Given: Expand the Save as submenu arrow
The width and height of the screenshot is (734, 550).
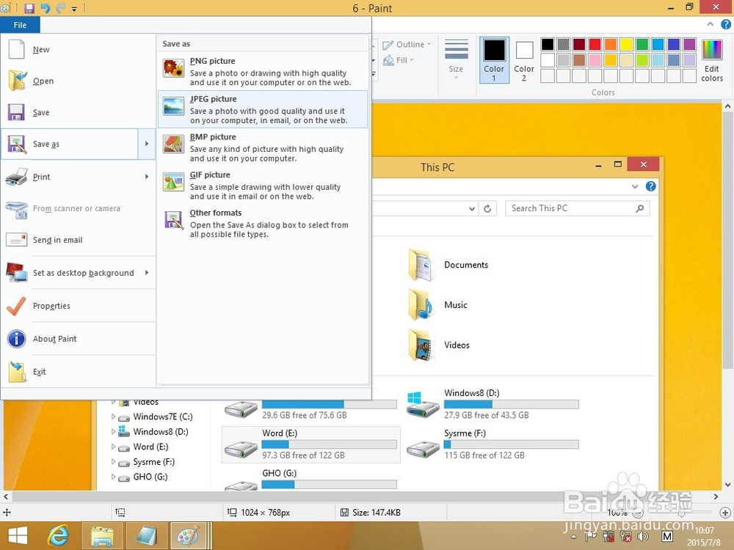Looking at the screenshot, I should click(147, 144).
